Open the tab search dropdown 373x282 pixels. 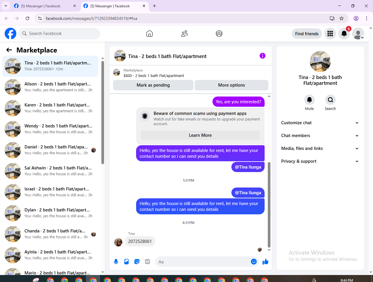tap(6, 6)
